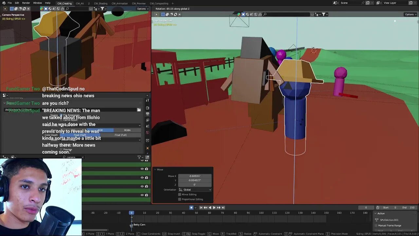Remove the current scene with the X button

[373, 3]
